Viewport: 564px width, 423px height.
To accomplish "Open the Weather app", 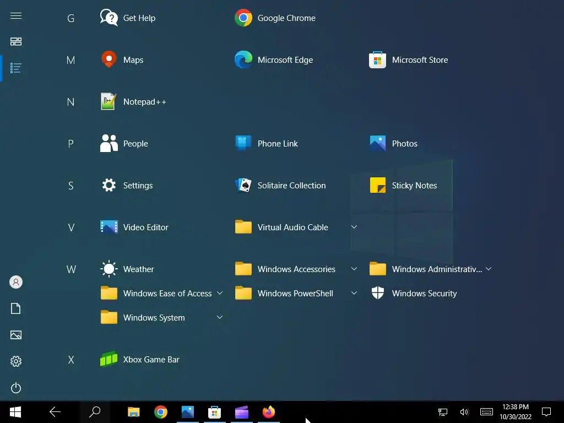I will click(x=127, y=269).
